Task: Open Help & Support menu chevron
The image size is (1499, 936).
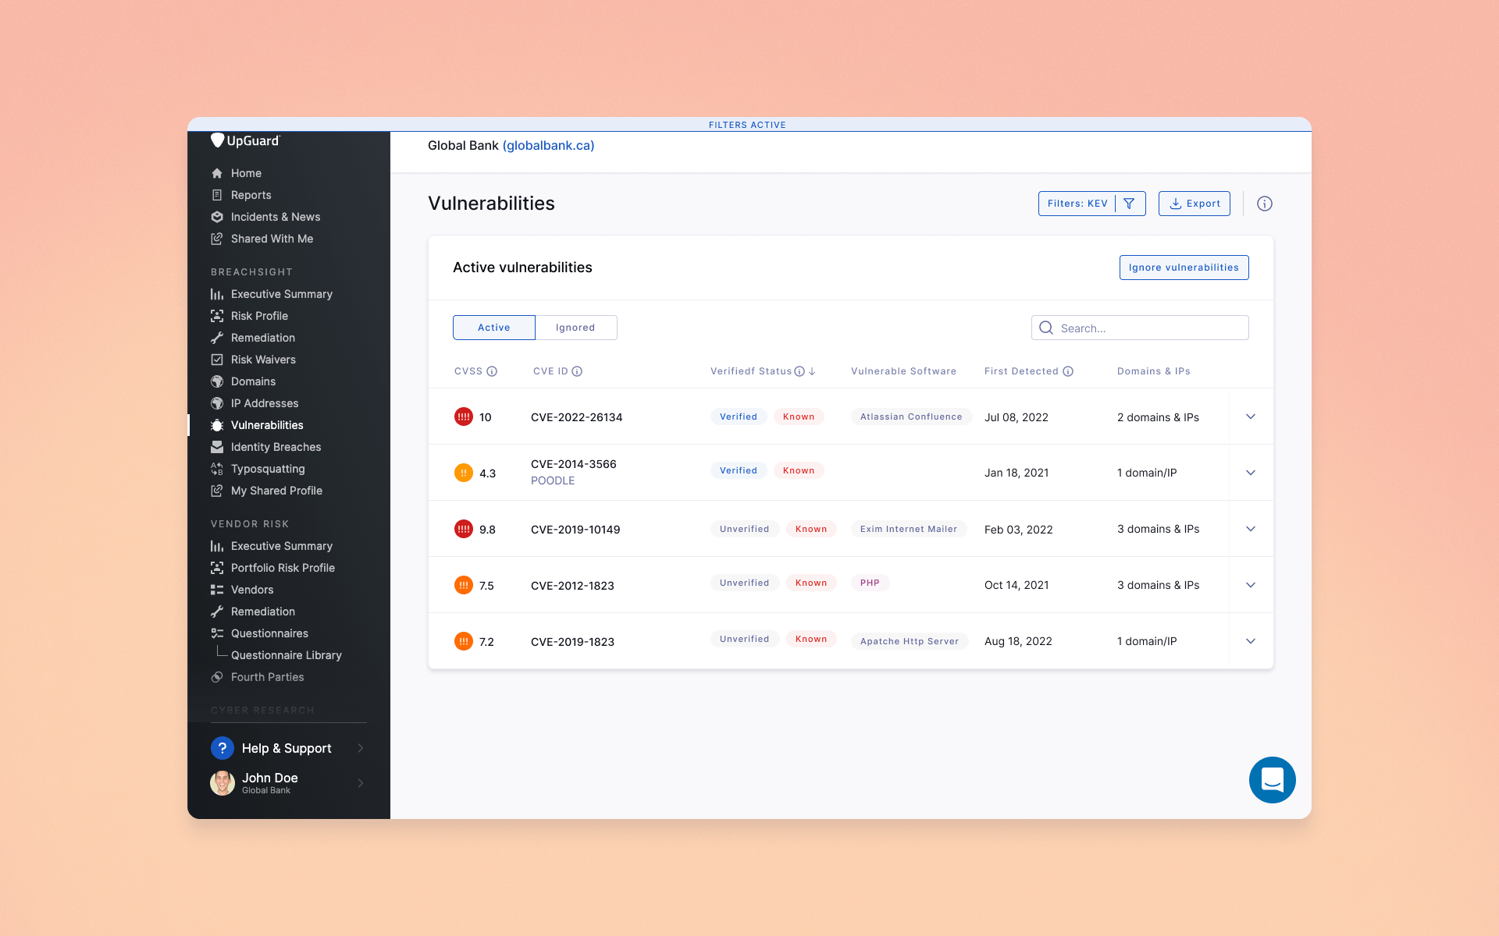Action: point(361,748)
